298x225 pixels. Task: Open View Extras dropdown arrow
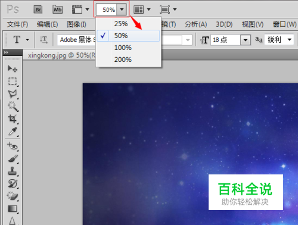point(87,10)
